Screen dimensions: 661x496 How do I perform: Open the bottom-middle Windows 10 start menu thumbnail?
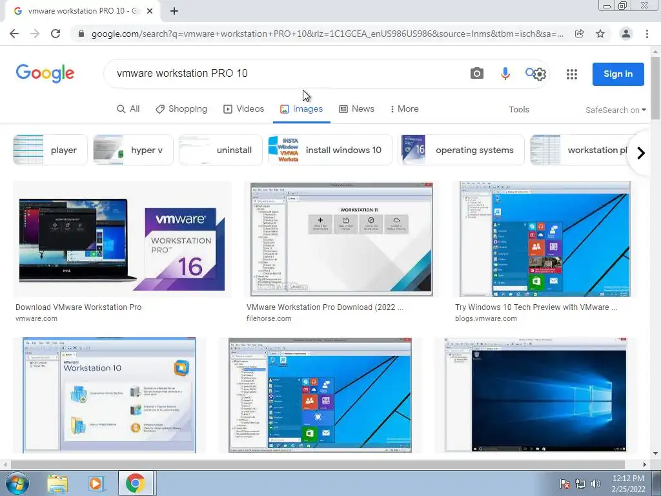320,395
